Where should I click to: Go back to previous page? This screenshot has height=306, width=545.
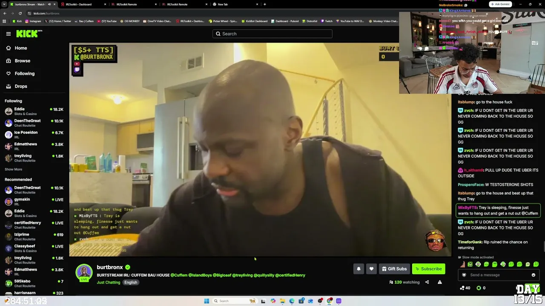[x=5, y=13]
